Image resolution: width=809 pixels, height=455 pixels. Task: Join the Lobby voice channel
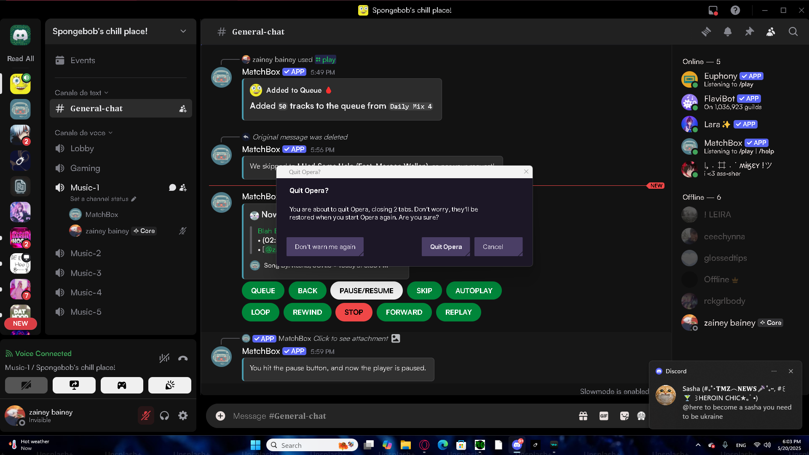pos(82,148)
